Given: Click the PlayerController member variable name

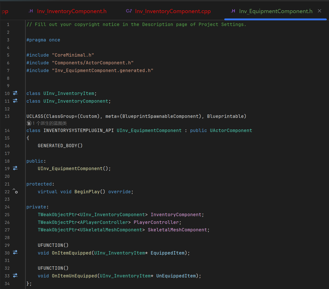Looking at the screenshot, I should click(x=156, y=222).
